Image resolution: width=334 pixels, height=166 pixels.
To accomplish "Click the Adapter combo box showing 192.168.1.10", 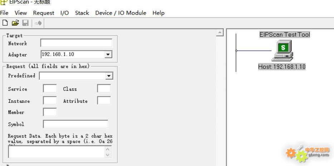I will click(x=76, y=54).
